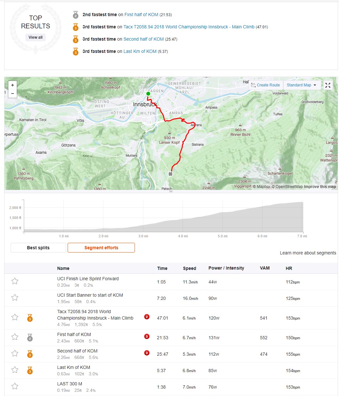Star the LAST 300 M segment

(15, 386)
